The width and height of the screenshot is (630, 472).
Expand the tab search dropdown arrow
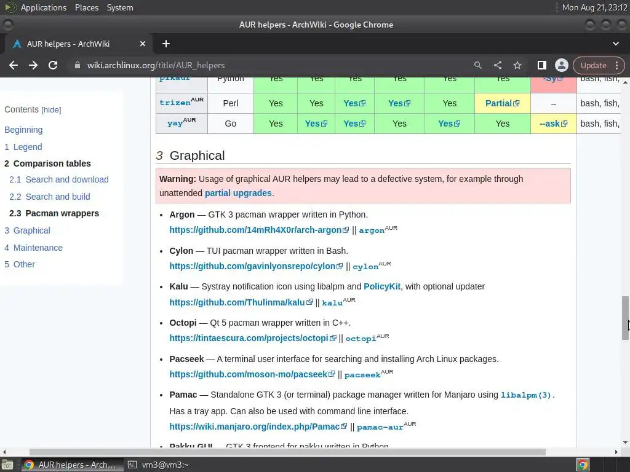tap(615, 44)
